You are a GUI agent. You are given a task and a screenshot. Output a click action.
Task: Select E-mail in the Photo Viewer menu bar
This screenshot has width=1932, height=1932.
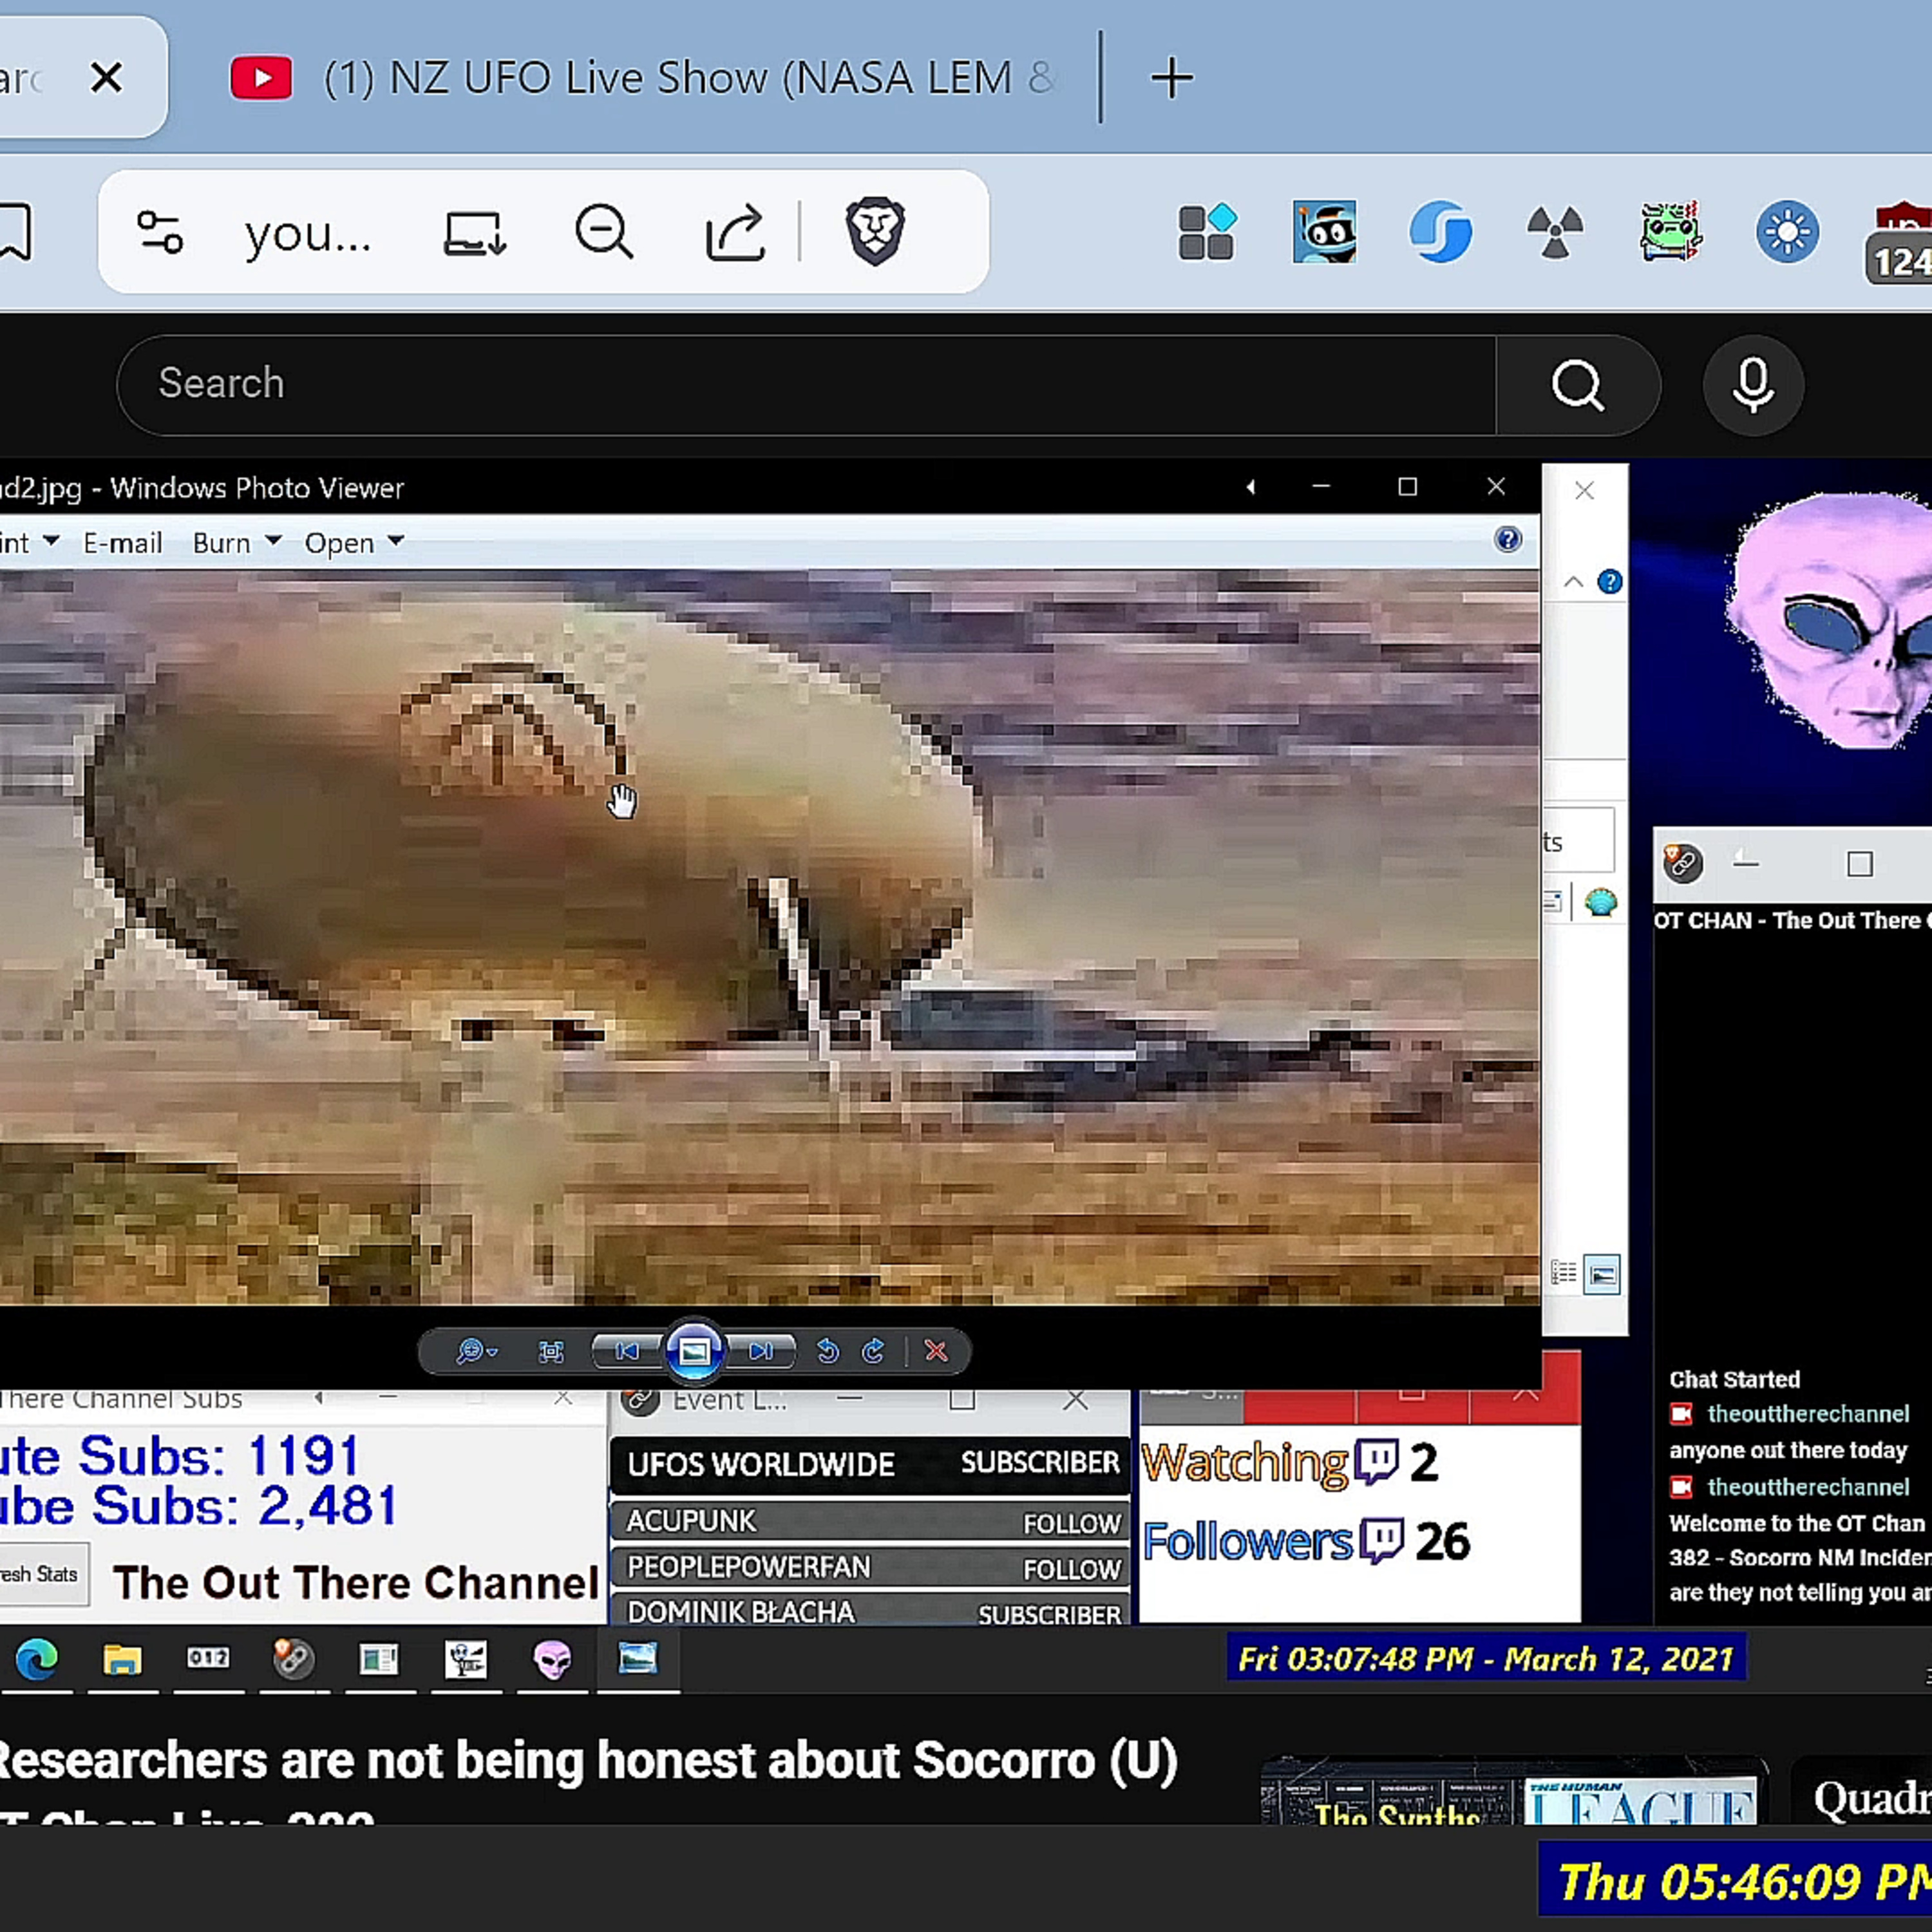point(122,542)
